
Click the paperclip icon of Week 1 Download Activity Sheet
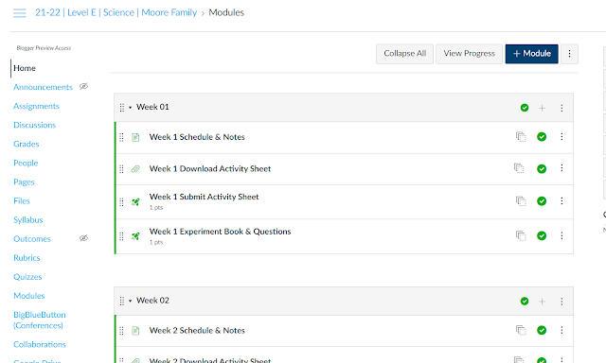[x=135, y=169]
